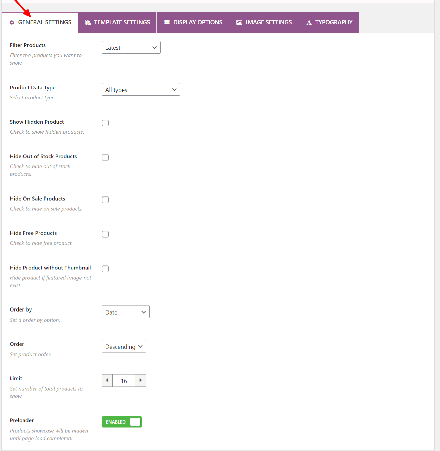Click the picture icon on Image Settings tab
The height and width of the screenshot is (451, 440).
pyautogui.click(x=239, y=22)
